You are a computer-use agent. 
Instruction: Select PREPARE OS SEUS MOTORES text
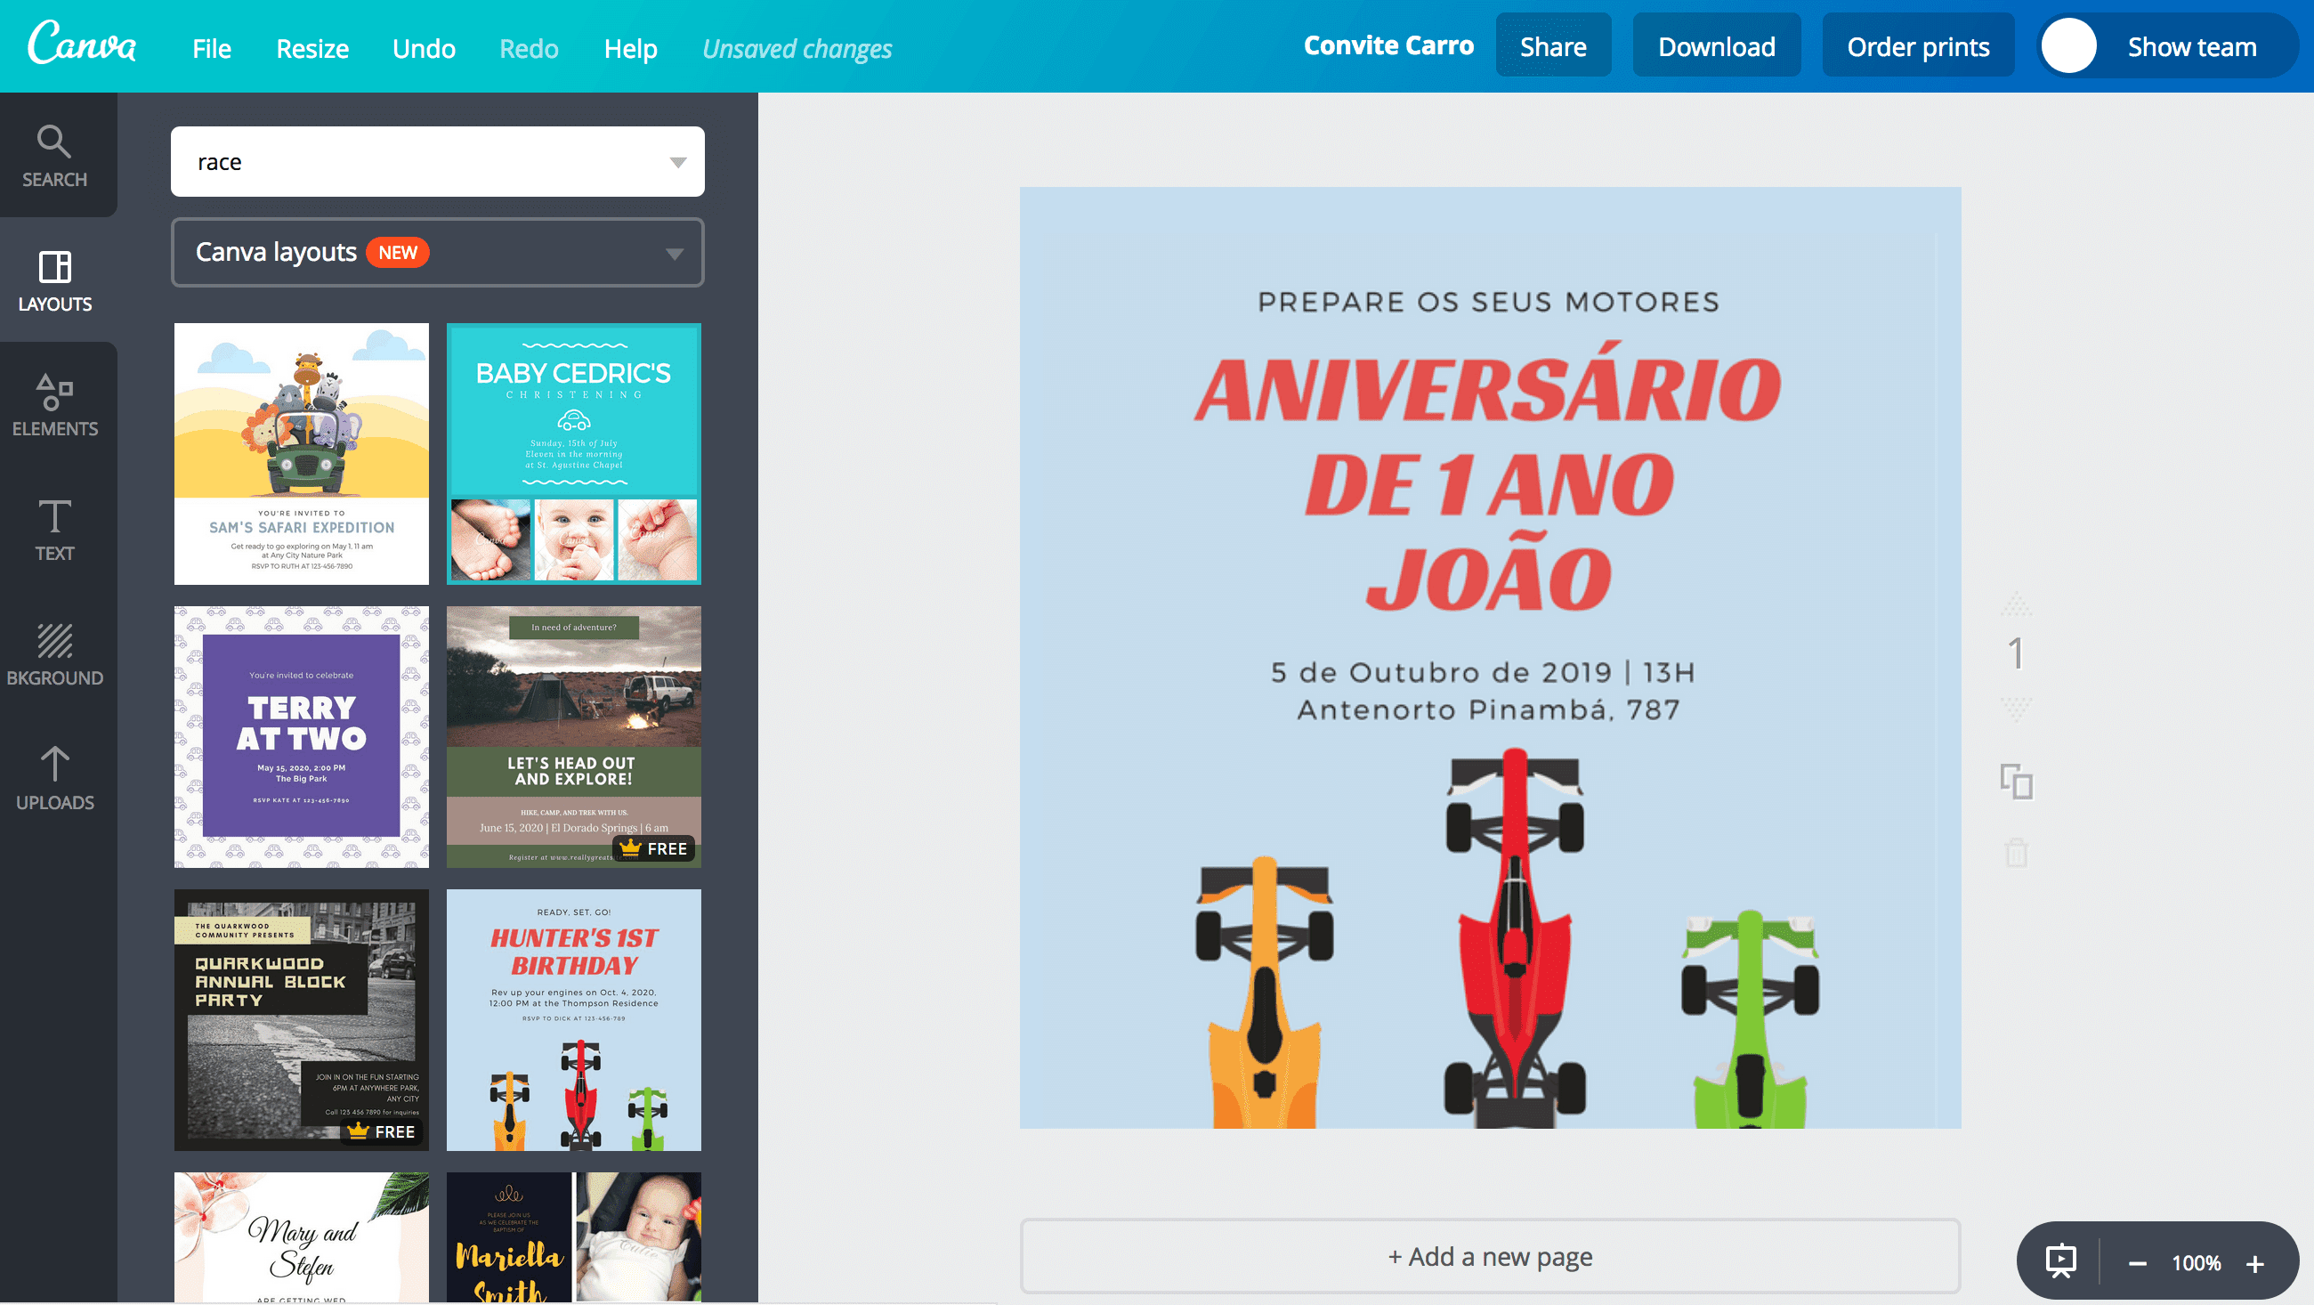click(1488, 302)
